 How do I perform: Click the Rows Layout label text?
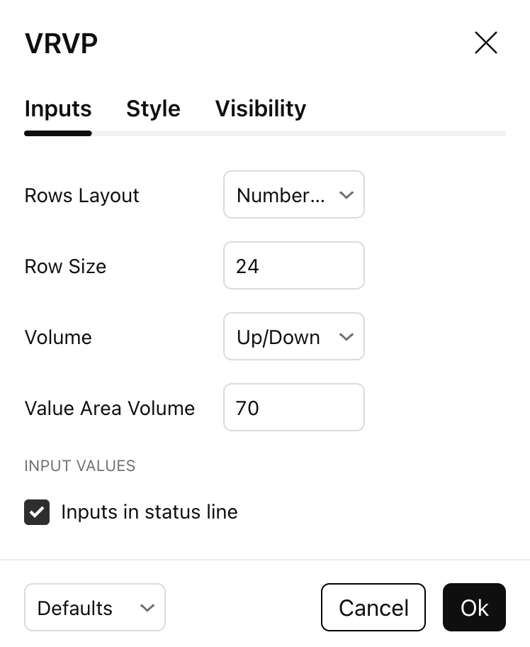(x=81, y=195)
